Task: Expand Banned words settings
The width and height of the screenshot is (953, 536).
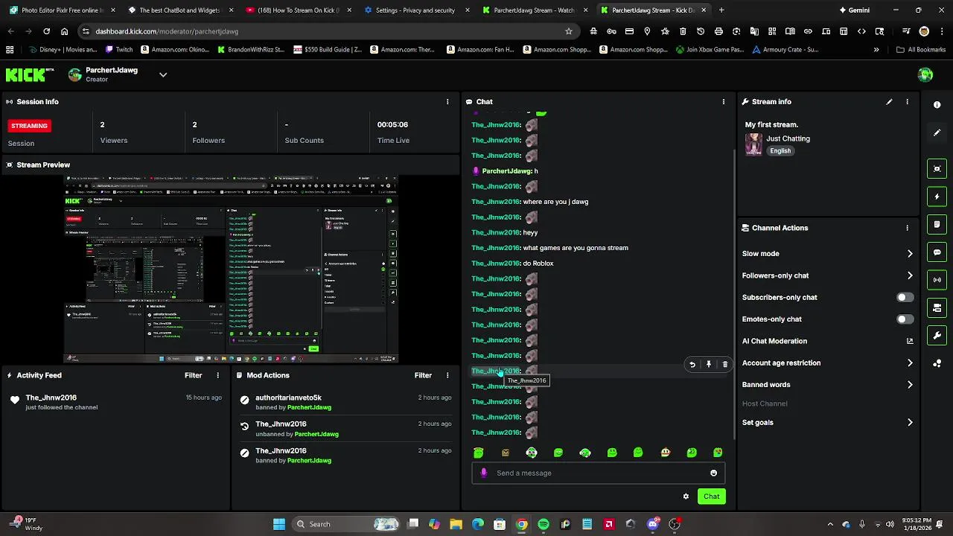Action: pyautogui.click(x=910, y=385)
